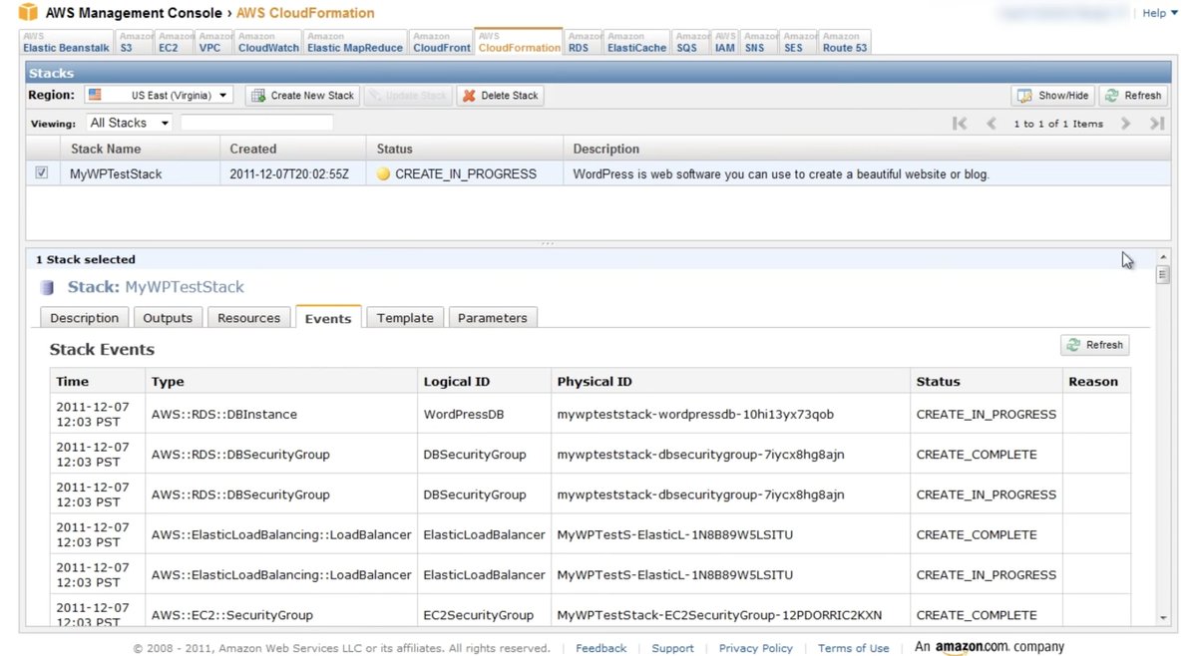
Task: Select the Events tab
Action: pyautogui.click(x=328, y=318)
